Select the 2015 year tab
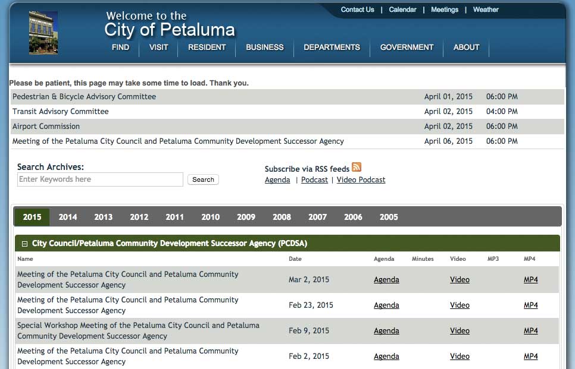The width and height of the screenshot is (575, 369). click(32, 217)
